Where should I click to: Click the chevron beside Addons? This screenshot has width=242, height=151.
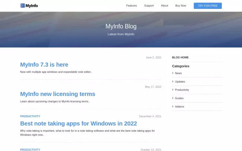(x=173, y=106)
